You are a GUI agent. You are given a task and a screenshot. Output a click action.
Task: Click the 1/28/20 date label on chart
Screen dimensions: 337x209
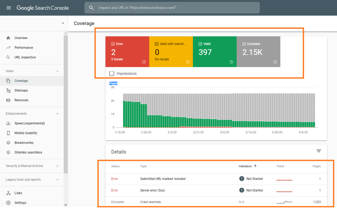[146, 132]
